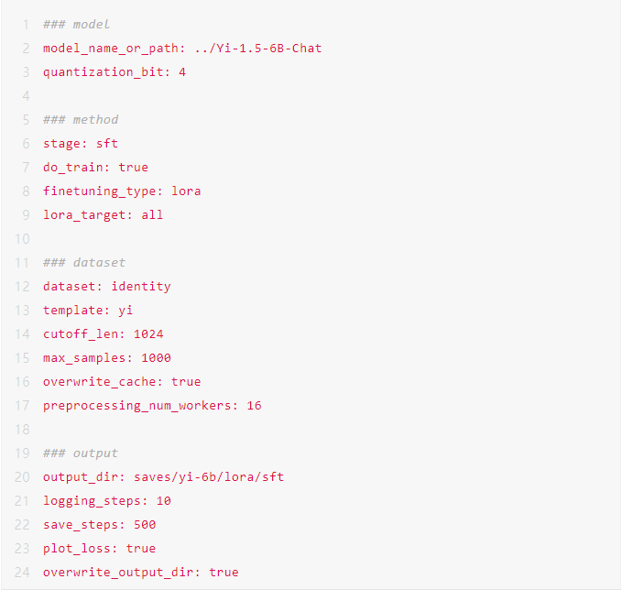Image resolution: width=622 pixels, height=590 pixels.
Task: Click the lora_target: all line
Action: [103, 215]
